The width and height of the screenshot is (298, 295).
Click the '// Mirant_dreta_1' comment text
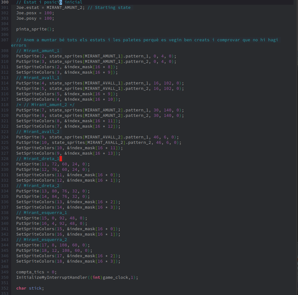(38, 159)
